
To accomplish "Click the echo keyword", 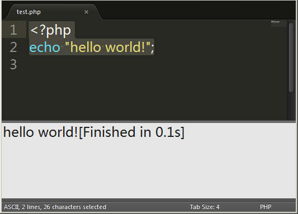I will (x=45, y=47).
